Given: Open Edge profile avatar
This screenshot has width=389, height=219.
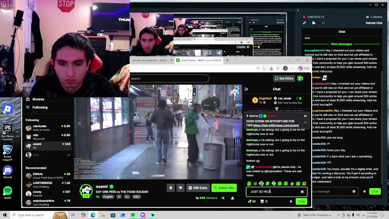Looking at the screenshot, I should pyautogui.click(x=285, y=68).
